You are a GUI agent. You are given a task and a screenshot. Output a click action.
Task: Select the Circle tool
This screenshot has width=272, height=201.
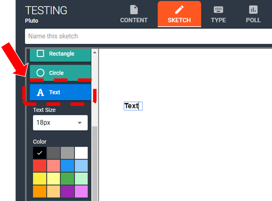point(60,73)
